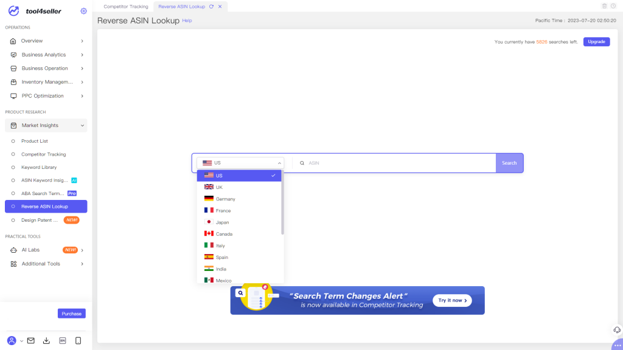Click the trash icon above Pacific Time
The width and height of the screenshot is (623, 350).
coord(604,6)
